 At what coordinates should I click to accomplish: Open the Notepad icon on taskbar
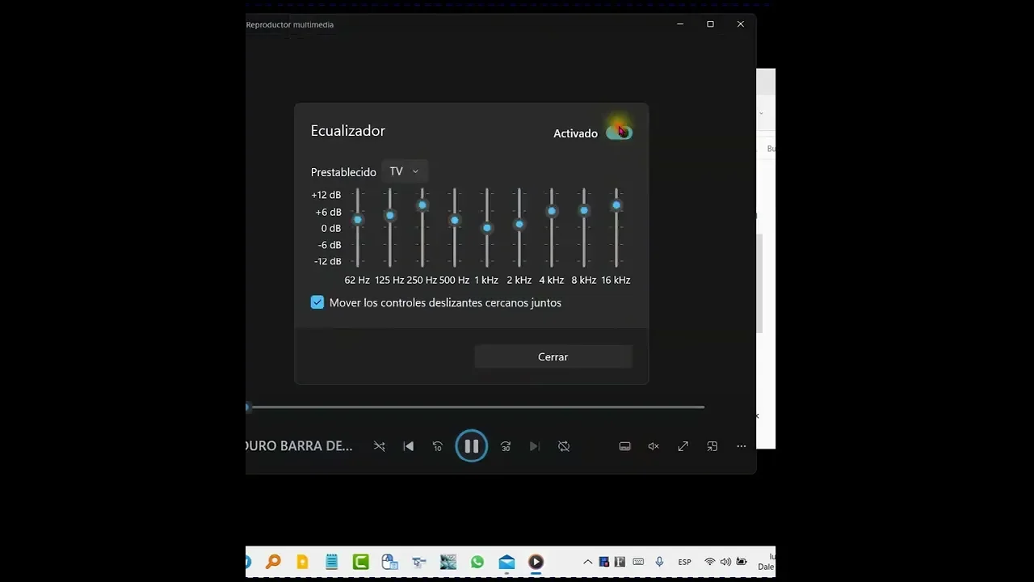[x=331, y=562]
